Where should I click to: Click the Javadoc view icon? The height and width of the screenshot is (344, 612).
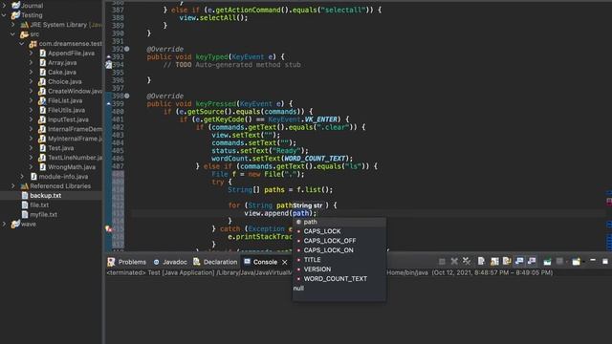[157, 262]
